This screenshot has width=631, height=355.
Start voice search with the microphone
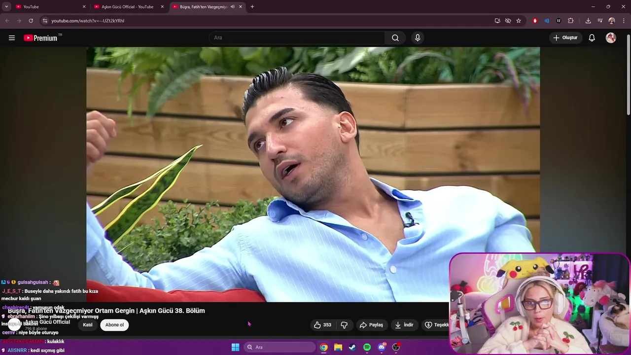418,38
